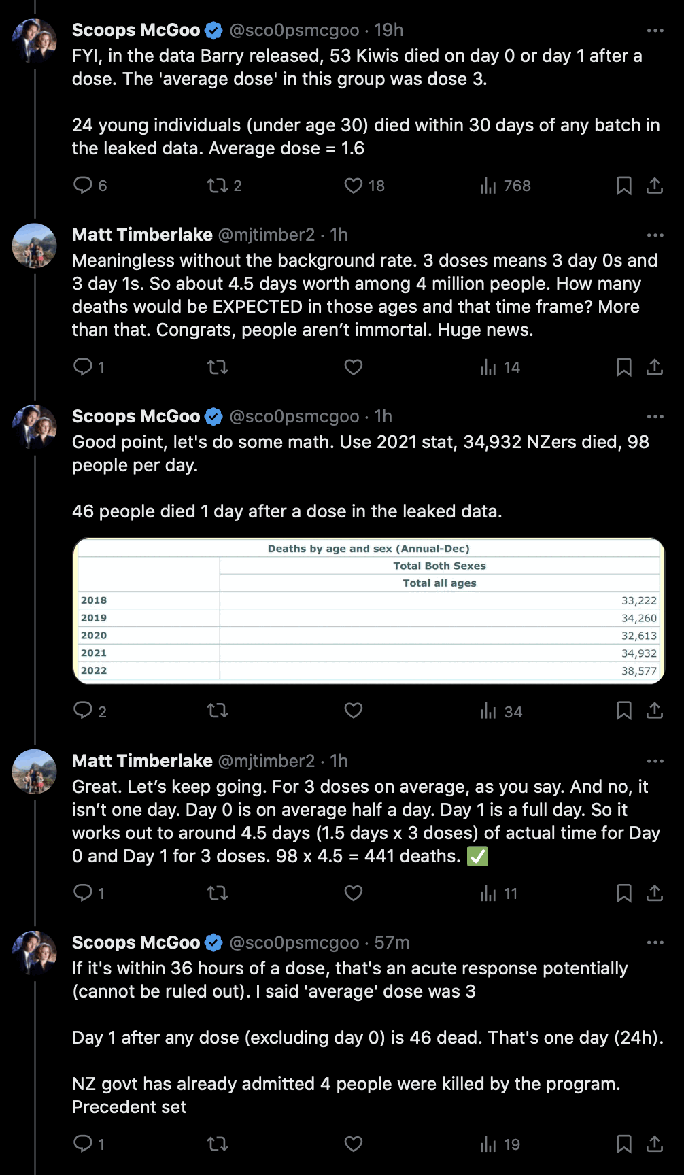Reply to the first Scoops McGoo tweet
Screen dimensions: 684x1175
click(83, 186)
